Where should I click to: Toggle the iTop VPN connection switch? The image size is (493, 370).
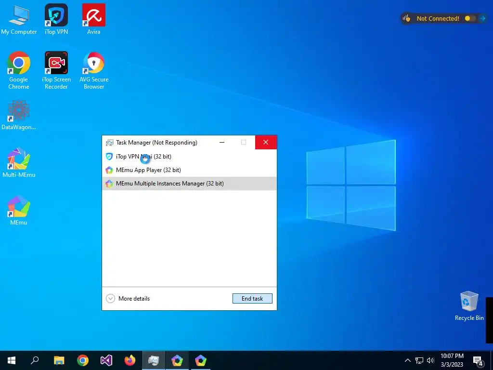(470, 18)
